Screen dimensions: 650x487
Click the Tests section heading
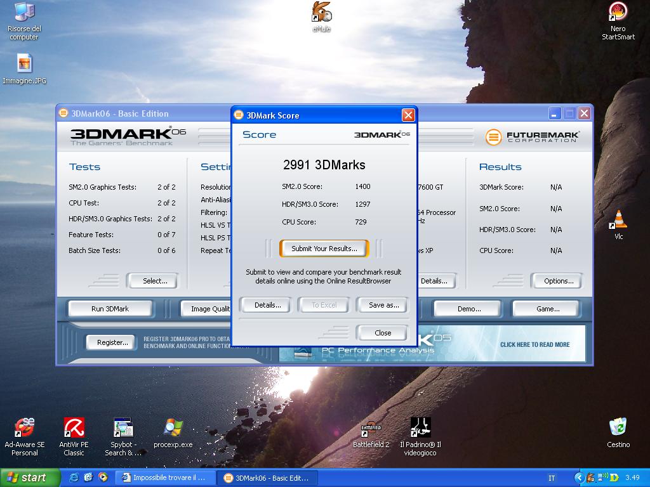tap(84, 167)
